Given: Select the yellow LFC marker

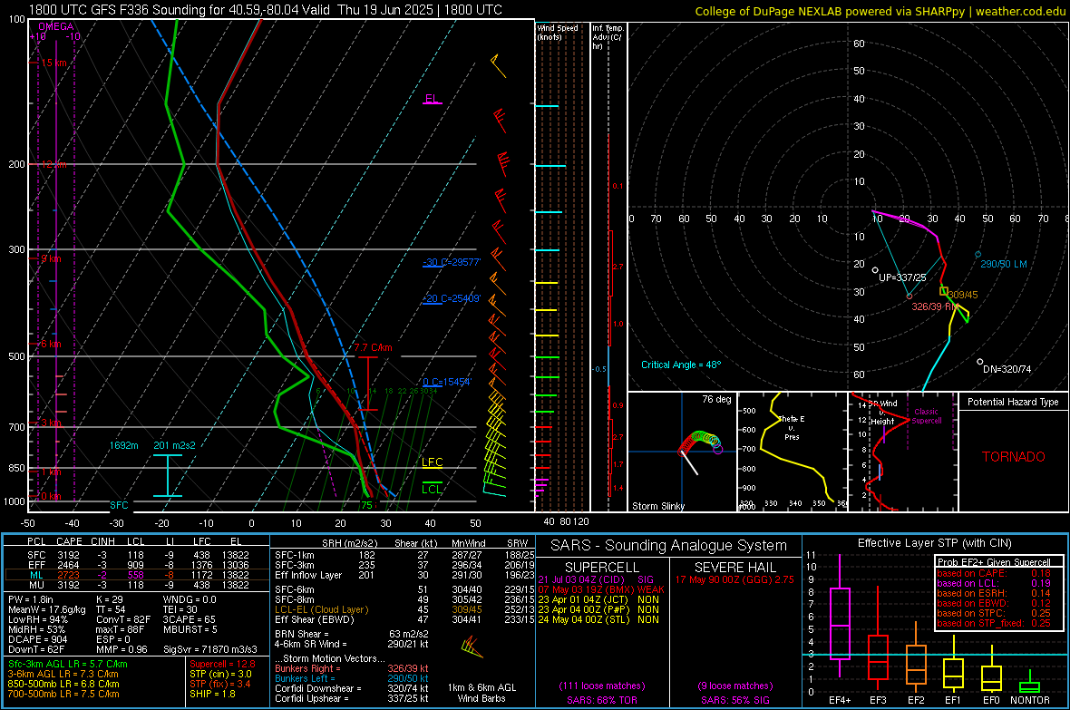Looking at the screenshot, I should [432, 462].
